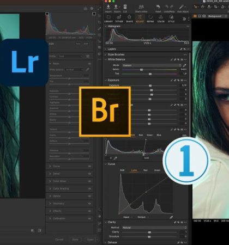Open the Shape tool tab in Capture One

point(129,19)
